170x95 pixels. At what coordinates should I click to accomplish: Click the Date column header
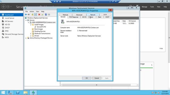(125, 21)
